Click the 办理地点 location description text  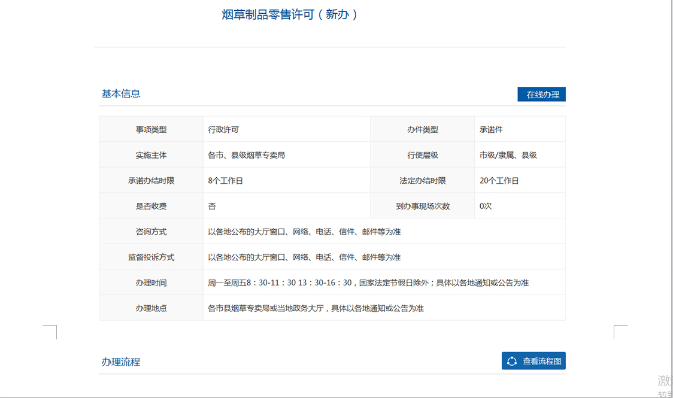click(x=316, y=308)
